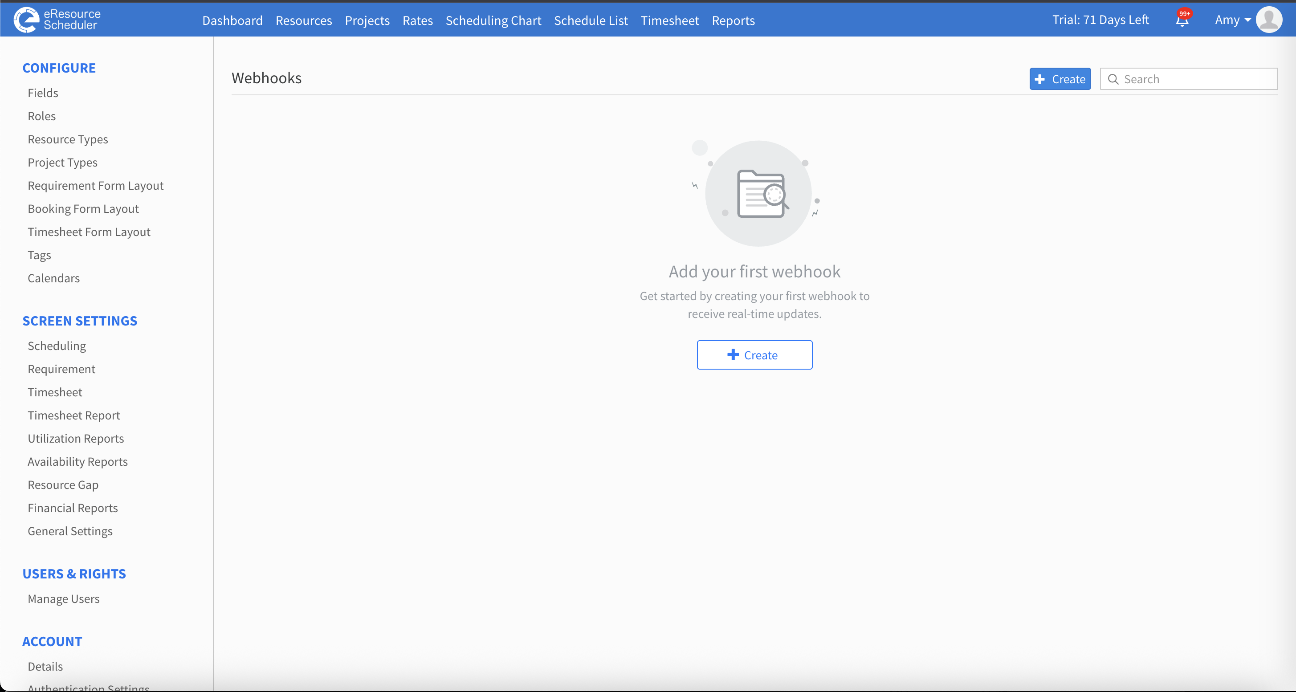Open Scheduling screen settings

tap(57, 346)
